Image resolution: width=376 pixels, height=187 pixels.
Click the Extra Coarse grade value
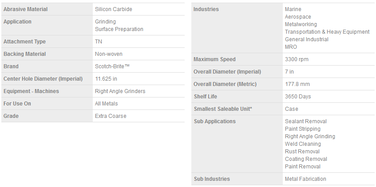click(111, 116)
